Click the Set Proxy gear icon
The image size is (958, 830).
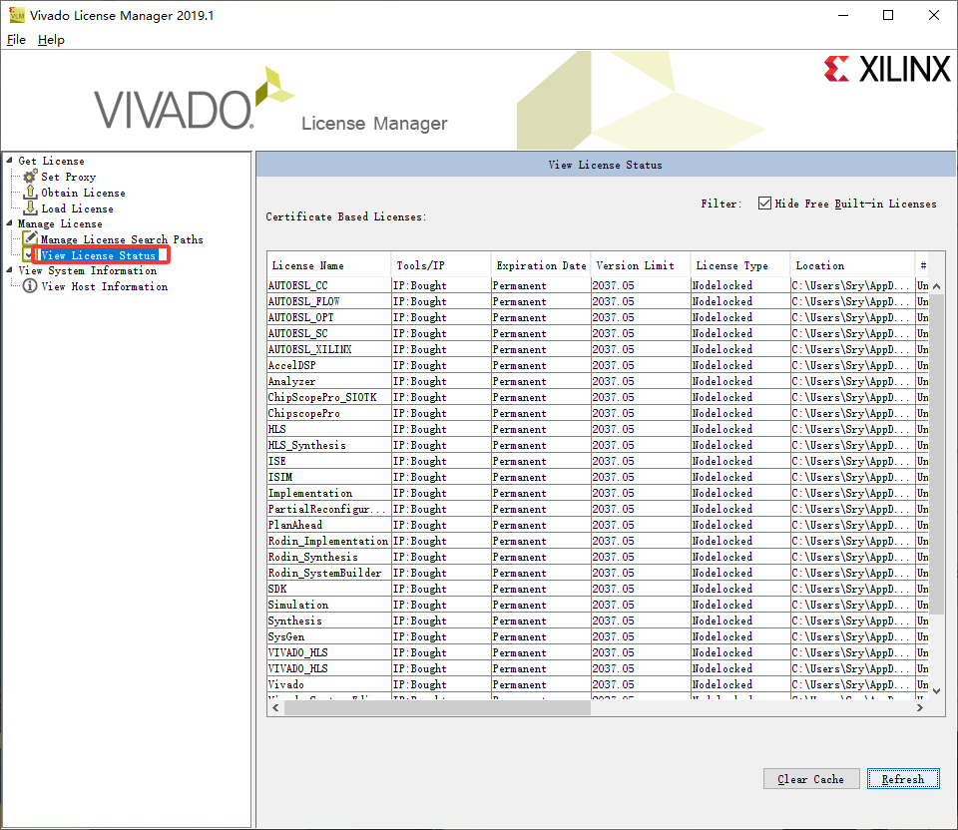30,177
